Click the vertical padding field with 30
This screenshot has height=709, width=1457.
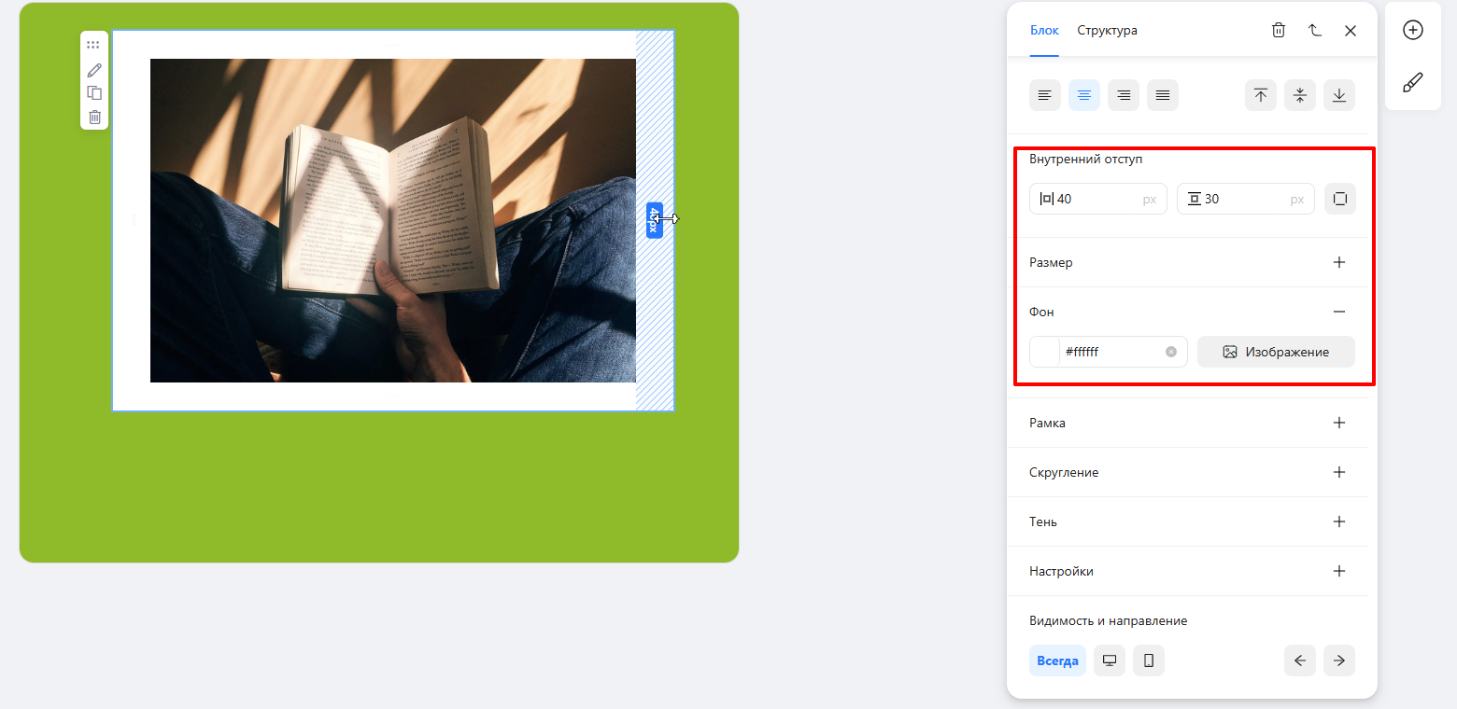coord(1246,199)
